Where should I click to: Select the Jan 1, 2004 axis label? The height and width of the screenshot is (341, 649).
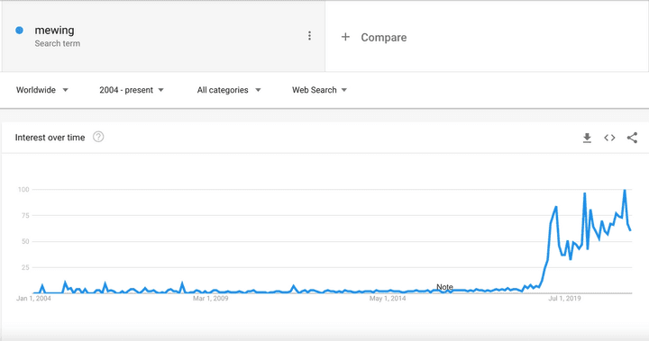tap(33, 299)
